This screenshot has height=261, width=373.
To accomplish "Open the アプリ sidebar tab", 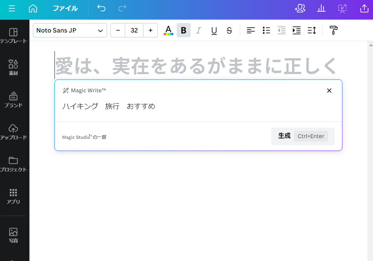I will point(13,196).
